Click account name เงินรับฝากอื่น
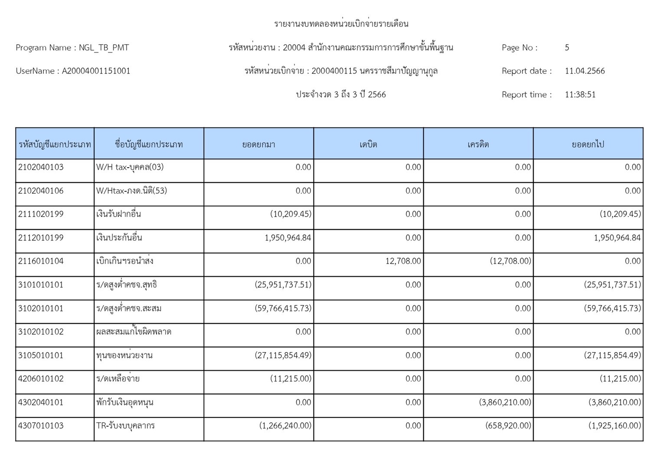Screen dimensions: 660x466 coord(118,214)
